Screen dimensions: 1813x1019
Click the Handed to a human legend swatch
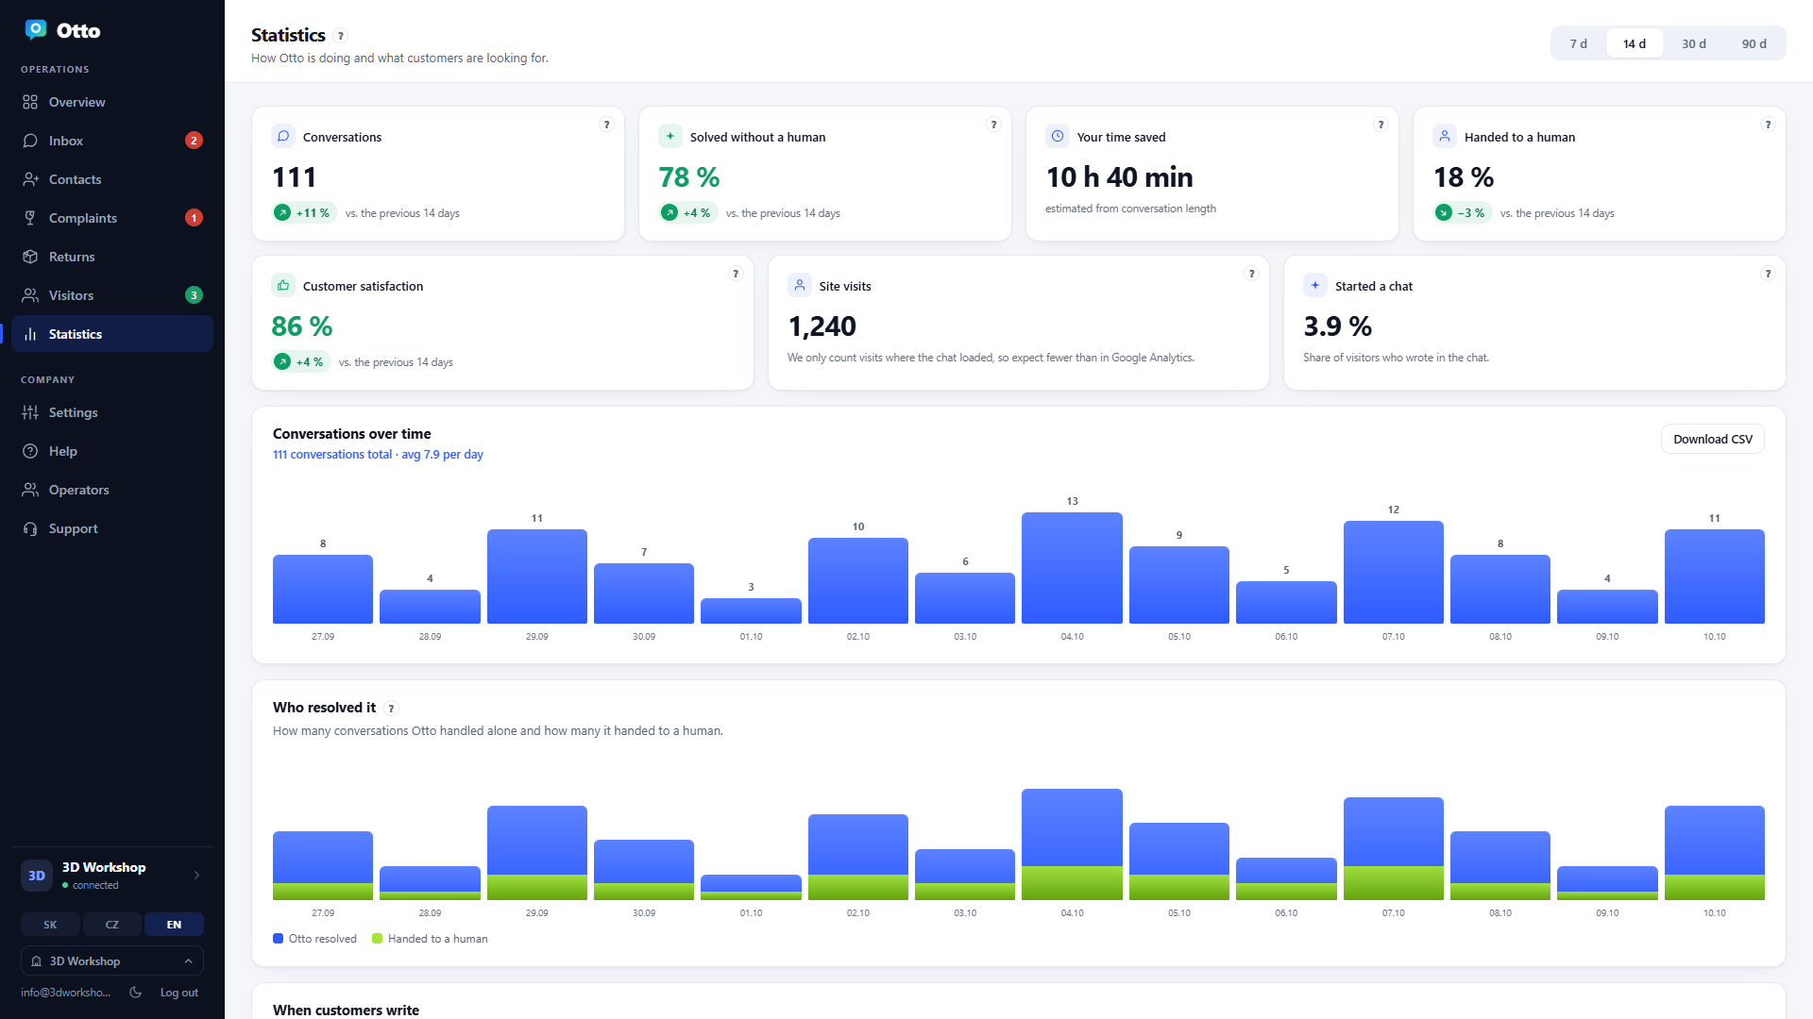click(x=377, y=939)
